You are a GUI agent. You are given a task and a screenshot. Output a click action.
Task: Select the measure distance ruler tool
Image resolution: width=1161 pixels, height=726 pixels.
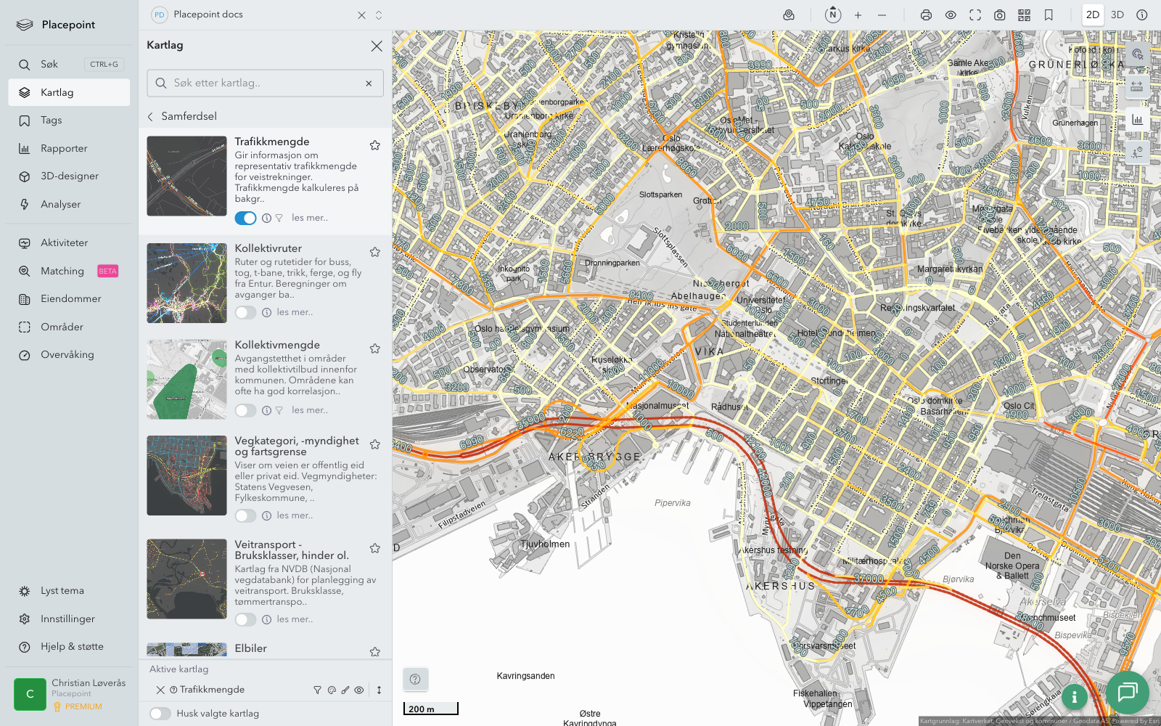pos(1137,86)
